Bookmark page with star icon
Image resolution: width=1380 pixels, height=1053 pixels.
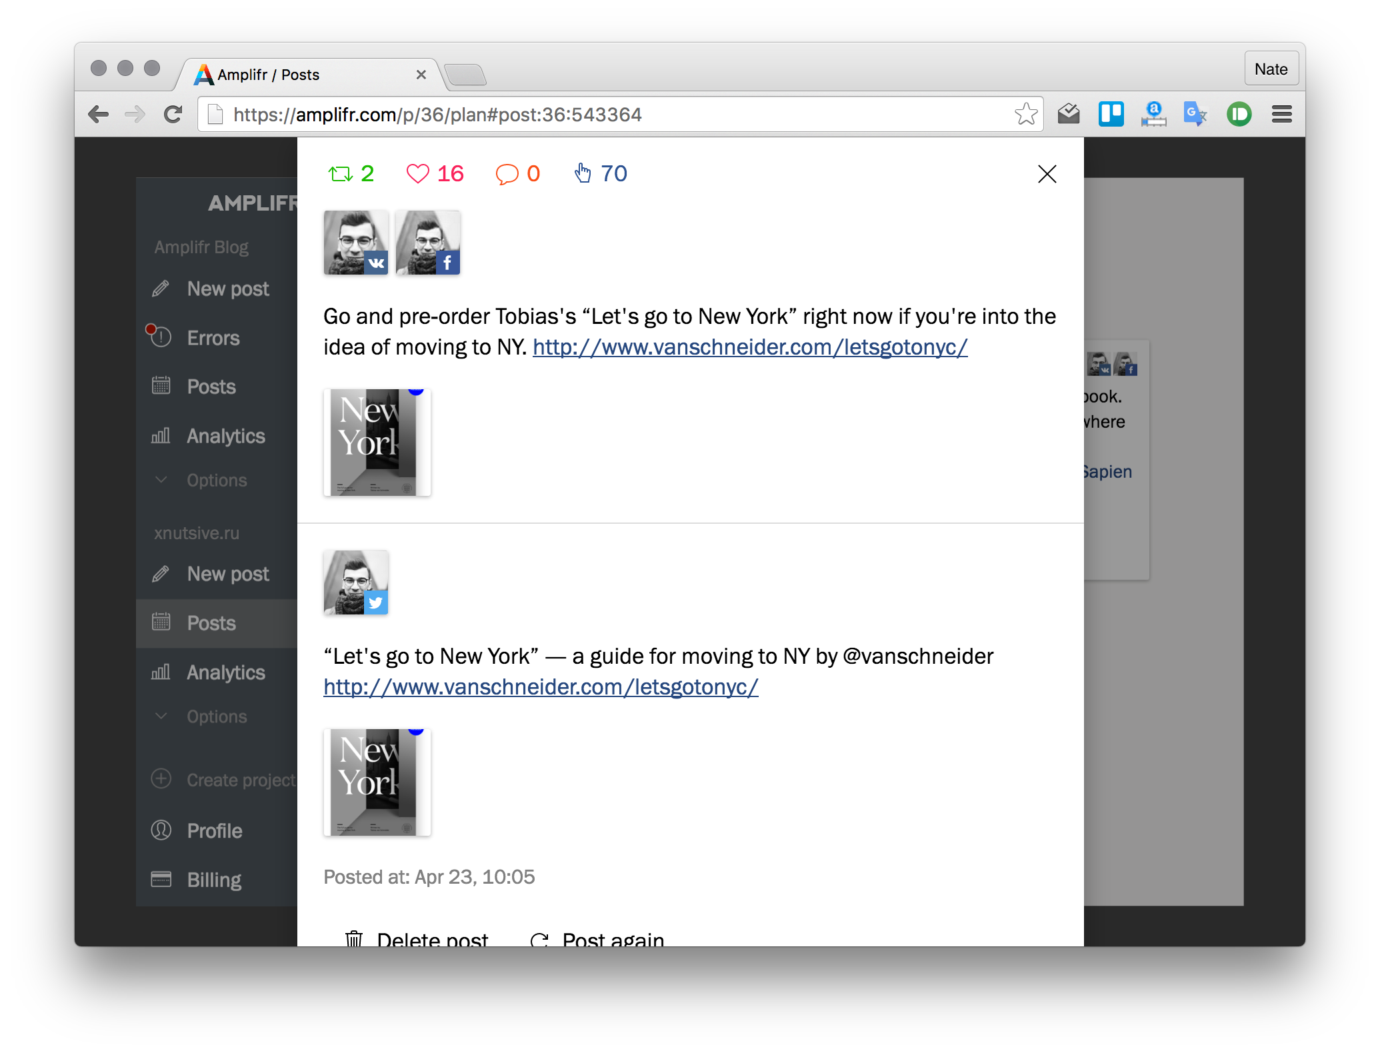1025,115
